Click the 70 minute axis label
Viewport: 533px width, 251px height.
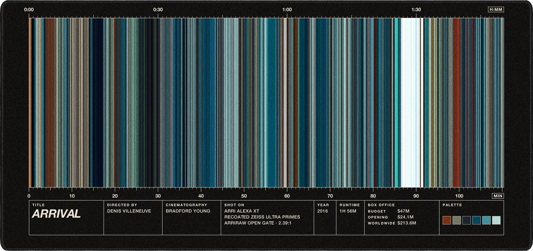pos(330,196)
